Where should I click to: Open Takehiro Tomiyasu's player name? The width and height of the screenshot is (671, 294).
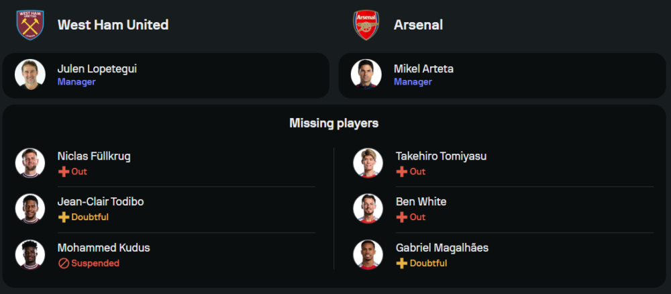(x=442, y=156)
